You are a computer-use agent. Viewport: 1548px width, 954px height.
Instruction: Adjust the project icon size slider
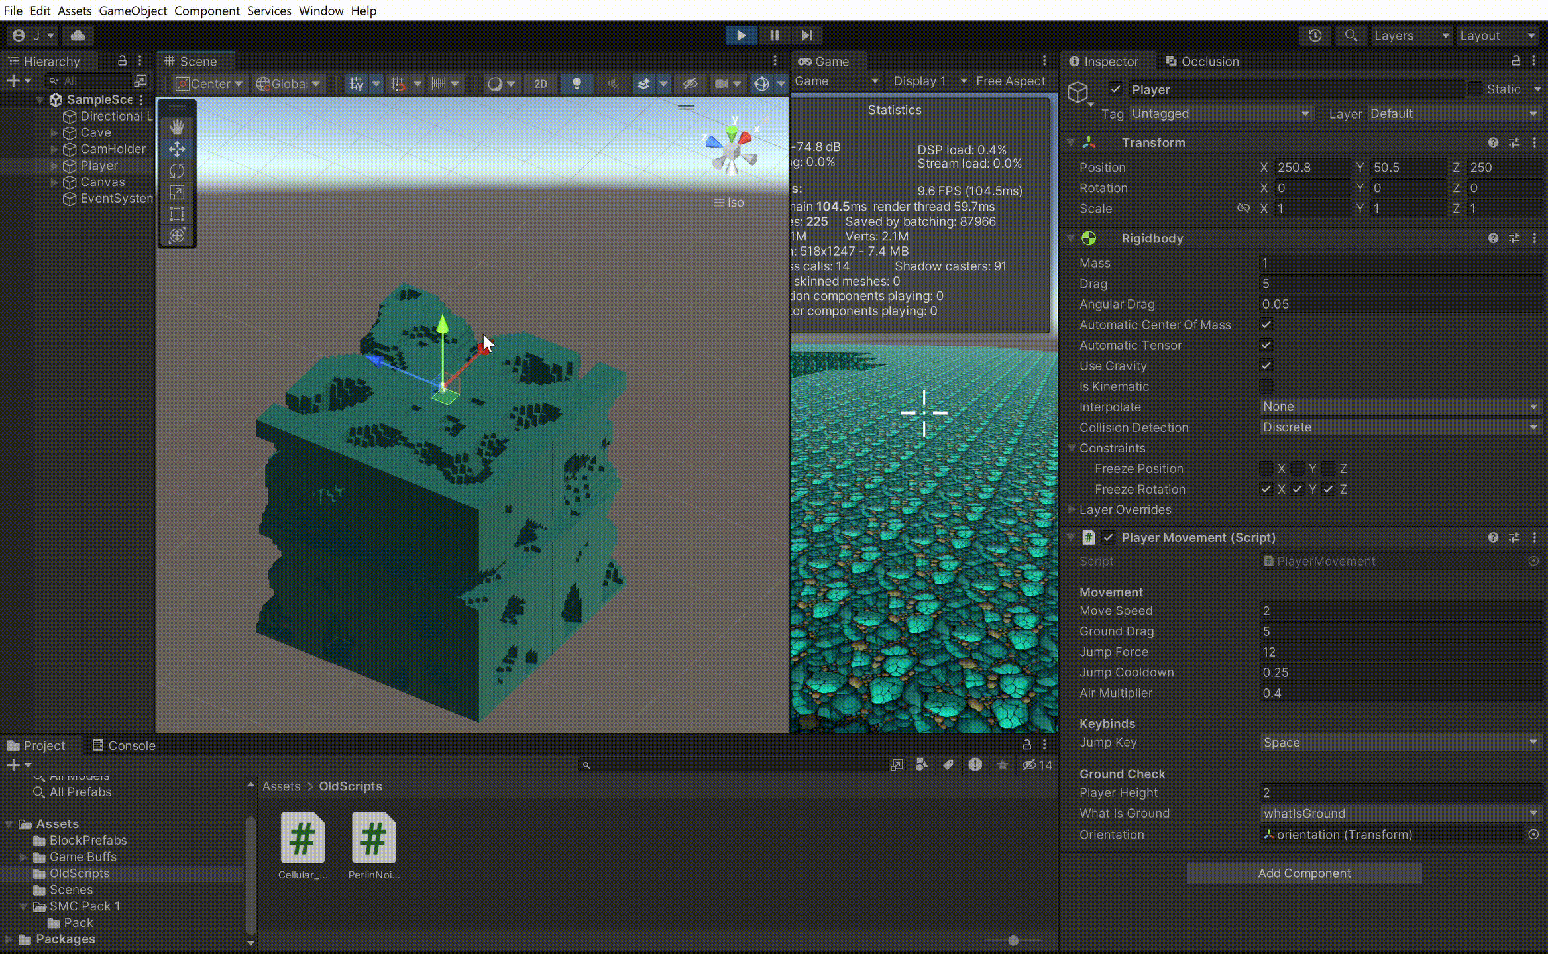1013,941
